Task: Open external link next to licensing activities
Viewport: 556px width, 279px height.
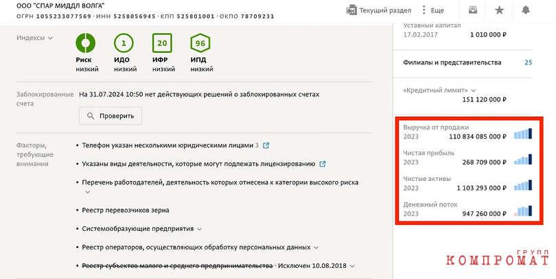Action: pos(323,164)
